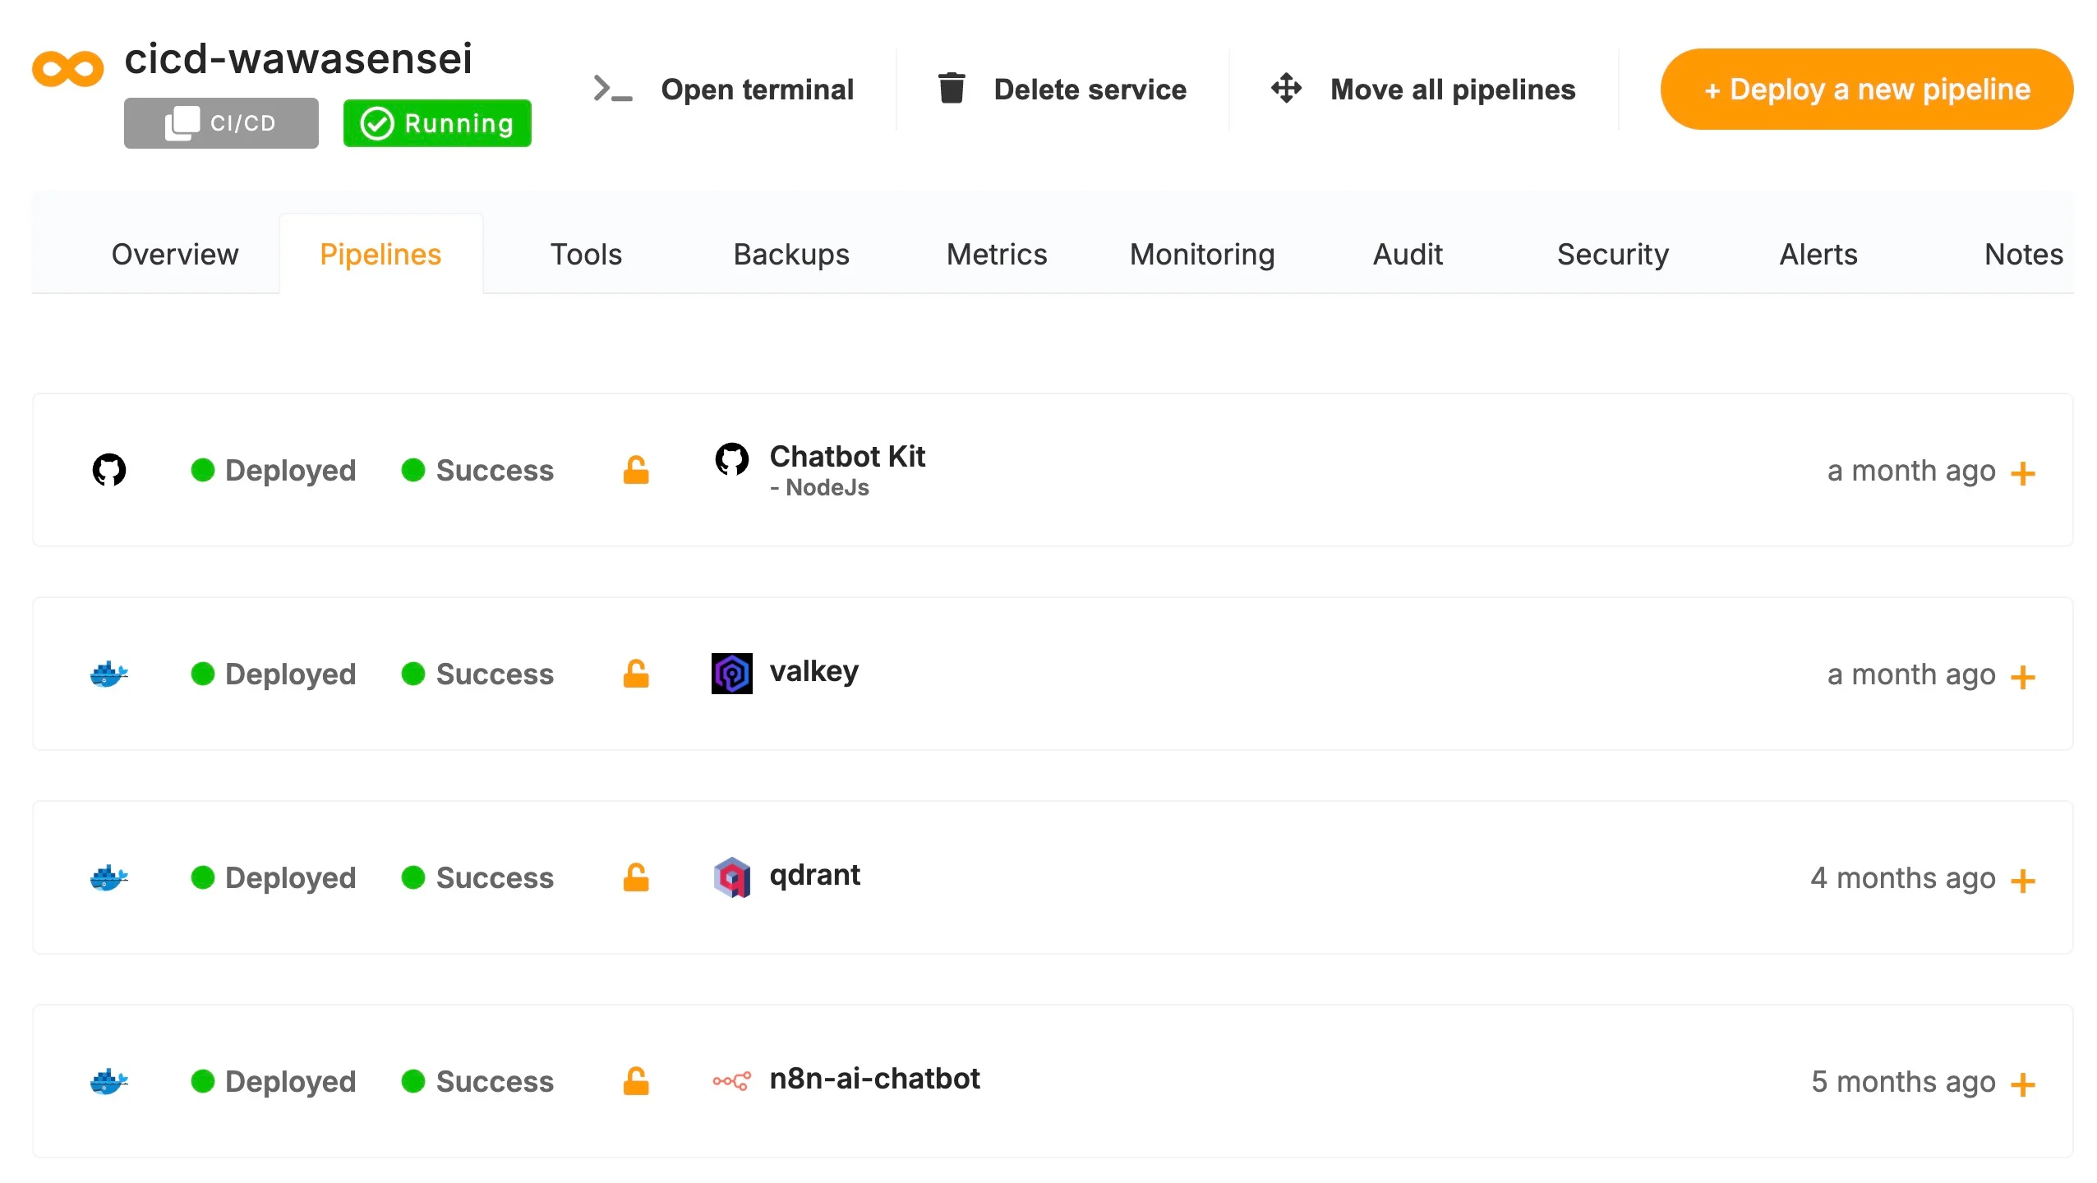Image resolution: width=2097 pixels, height=1183 pixels.
Task: Click the n8n workflow logo icon
Action: click(x=731, y=1081)
